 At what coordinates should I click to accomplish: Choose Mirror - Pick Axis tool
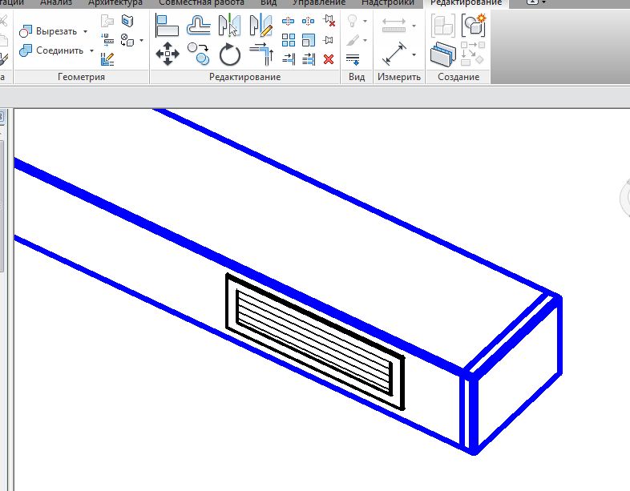coord(229,26)
